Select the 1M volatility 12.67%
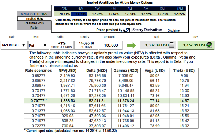Viewport: 215px width, 134px height. pyautogui.click(x=114, y=14)
